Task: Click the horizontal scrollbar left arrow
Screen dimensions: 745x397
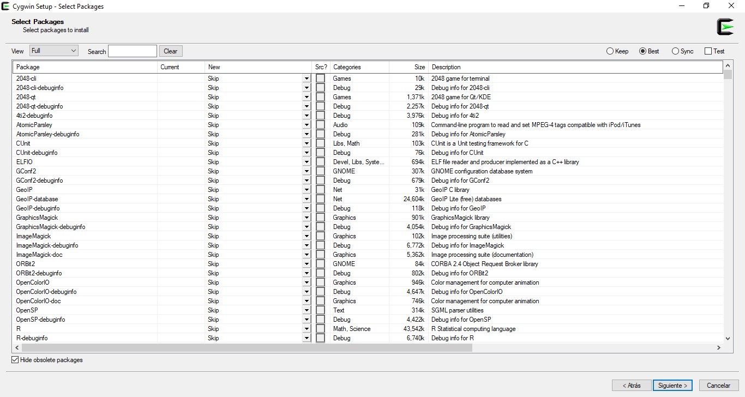Action: point(17,347)
